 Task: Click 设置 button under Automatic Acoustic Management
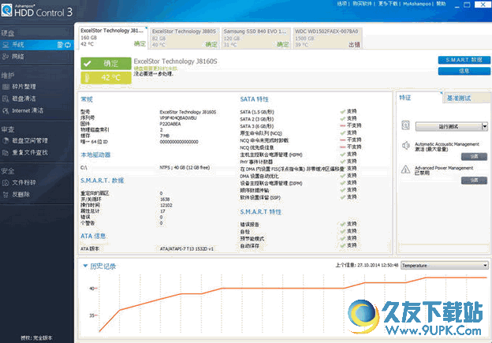[474, 156]
